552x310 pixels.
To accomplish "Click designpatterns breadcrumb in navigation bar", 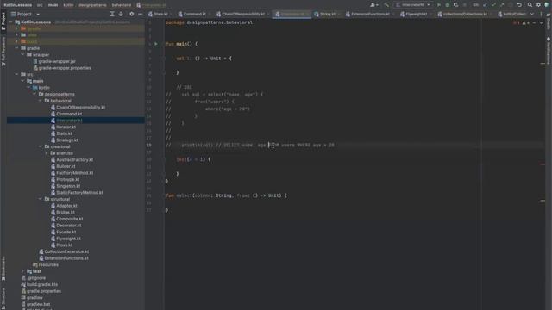I will [92, 5].
